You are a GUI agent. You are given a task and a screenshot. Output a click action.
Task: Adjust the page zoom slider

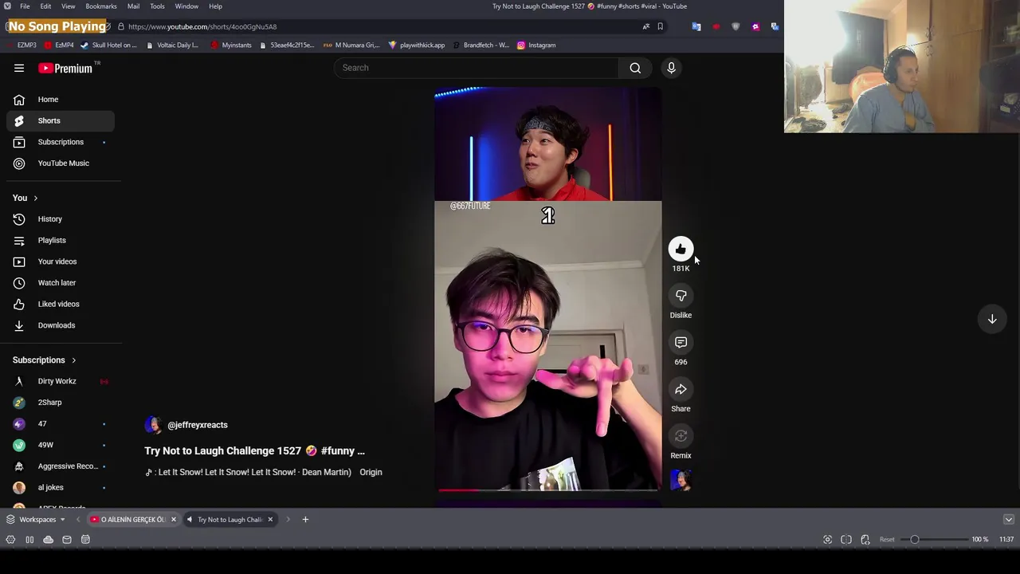point(935,540)
